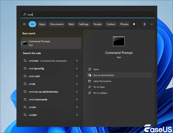173x133 pixels.
Task: Expand the cmd run as administrator chevron
Action: point(77,92)
